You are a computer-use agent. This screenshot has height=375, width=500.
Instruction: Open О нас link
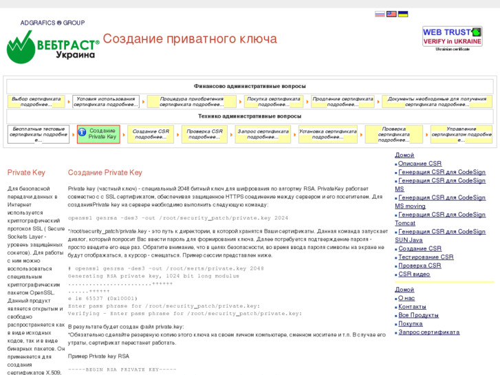[406, 298]
